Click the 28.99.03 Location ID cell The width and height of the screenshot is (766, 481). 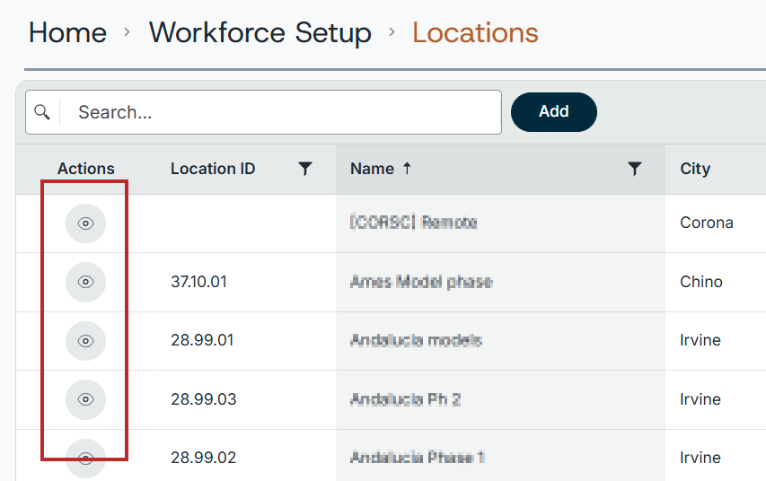point(204,399)
